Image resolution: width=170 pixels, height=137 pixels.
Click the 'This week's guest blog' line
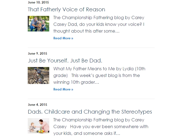97,76
